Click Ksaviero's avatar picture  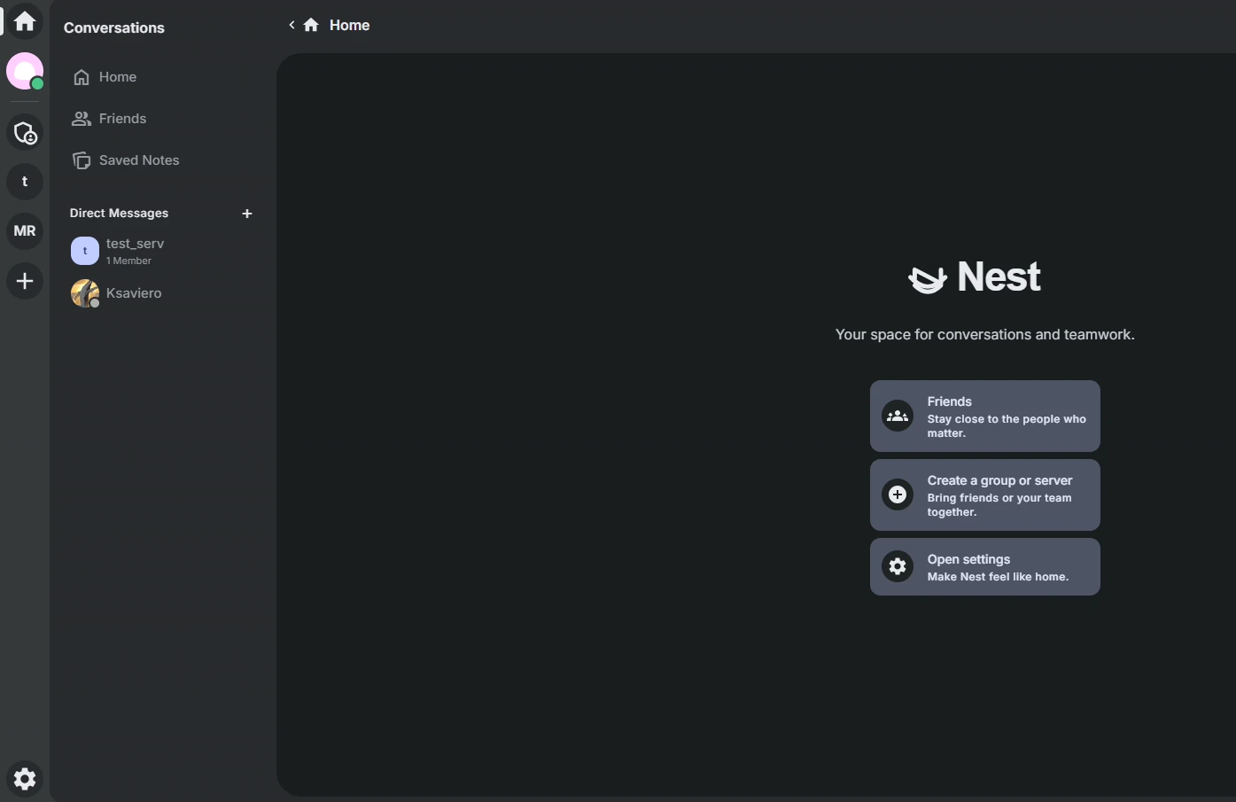click(85, 293)
